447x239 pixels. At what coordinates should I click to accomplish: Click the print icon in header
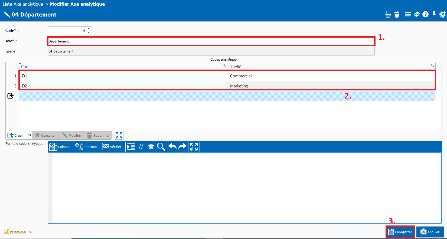(x=388, y=14)
